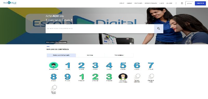Select the blue number 9 grade icon
Viewport: 208px width, 99px height.
68,77
